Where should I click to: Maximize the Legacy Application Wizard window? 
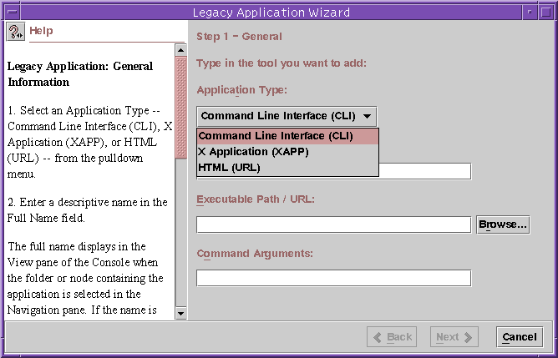545,12
